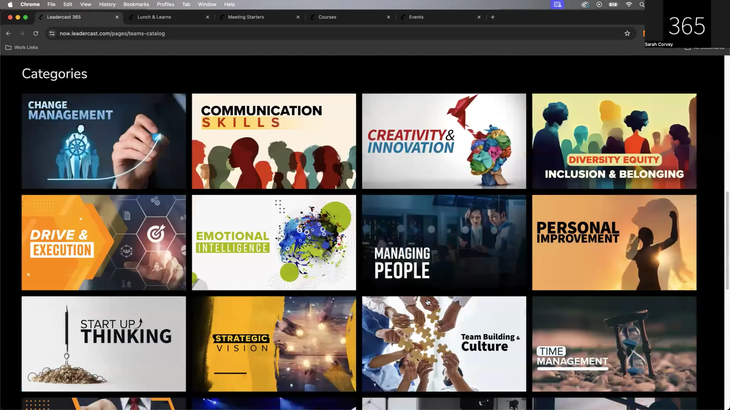The image size is (730, 410).
Task: Open the Start Up Thinking category
Action: tap(104, 344)
